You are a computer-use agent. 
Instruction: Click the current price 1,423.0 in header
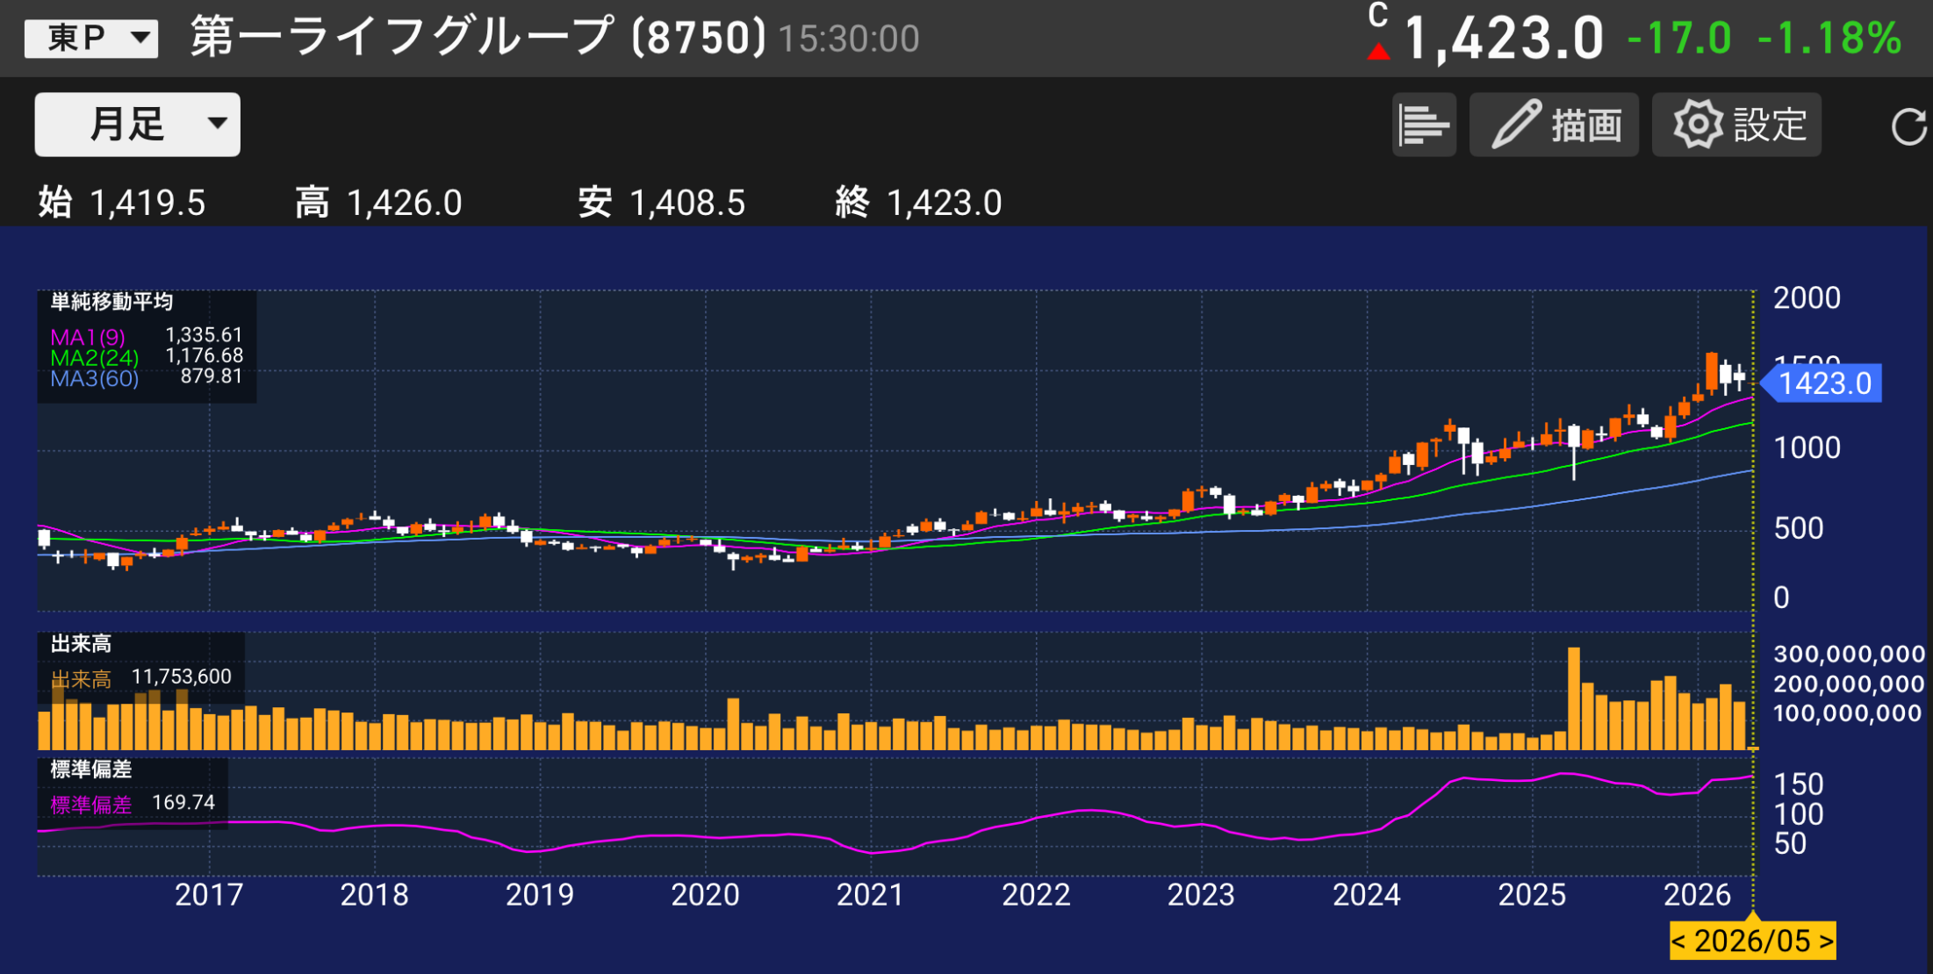point(1503,39)
